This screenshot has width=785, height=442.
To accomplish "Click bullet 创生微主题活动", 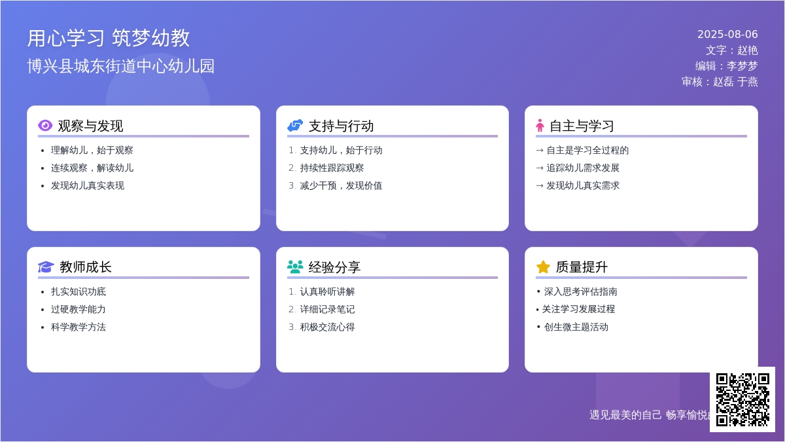I will (x=572, y=327).
